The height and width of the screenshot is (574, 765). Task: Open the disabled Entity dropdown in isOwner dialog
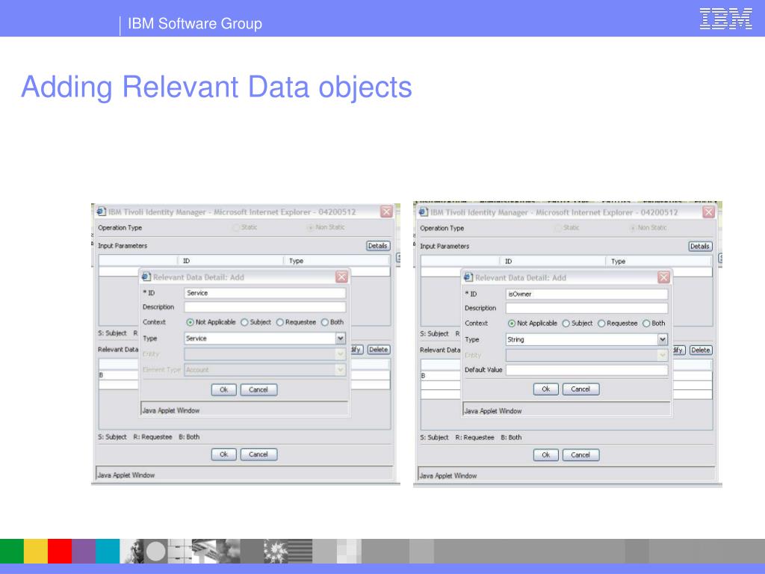662,355
